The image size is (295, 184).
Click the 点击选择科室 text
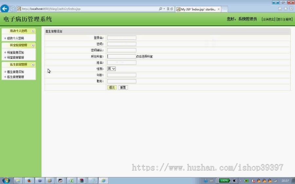tap(145, 56)
